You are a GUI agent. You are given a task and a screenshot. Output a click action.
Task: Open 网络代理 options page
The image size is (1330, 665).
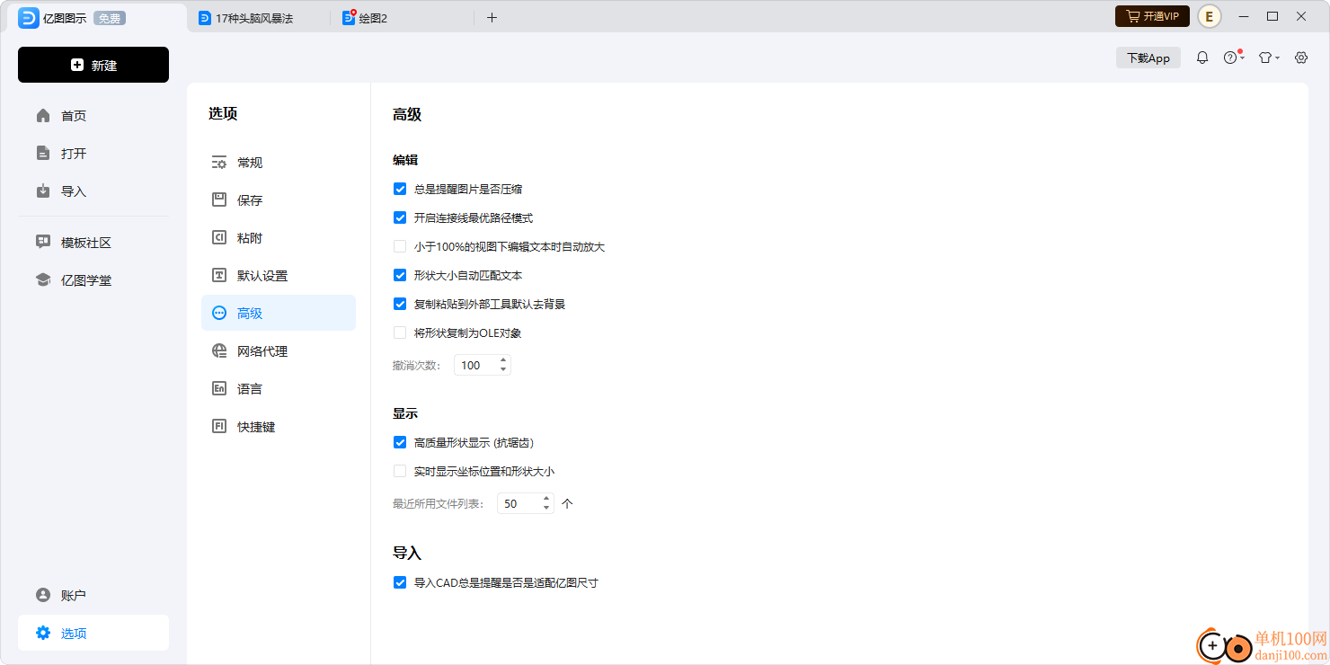click(279, 351)
